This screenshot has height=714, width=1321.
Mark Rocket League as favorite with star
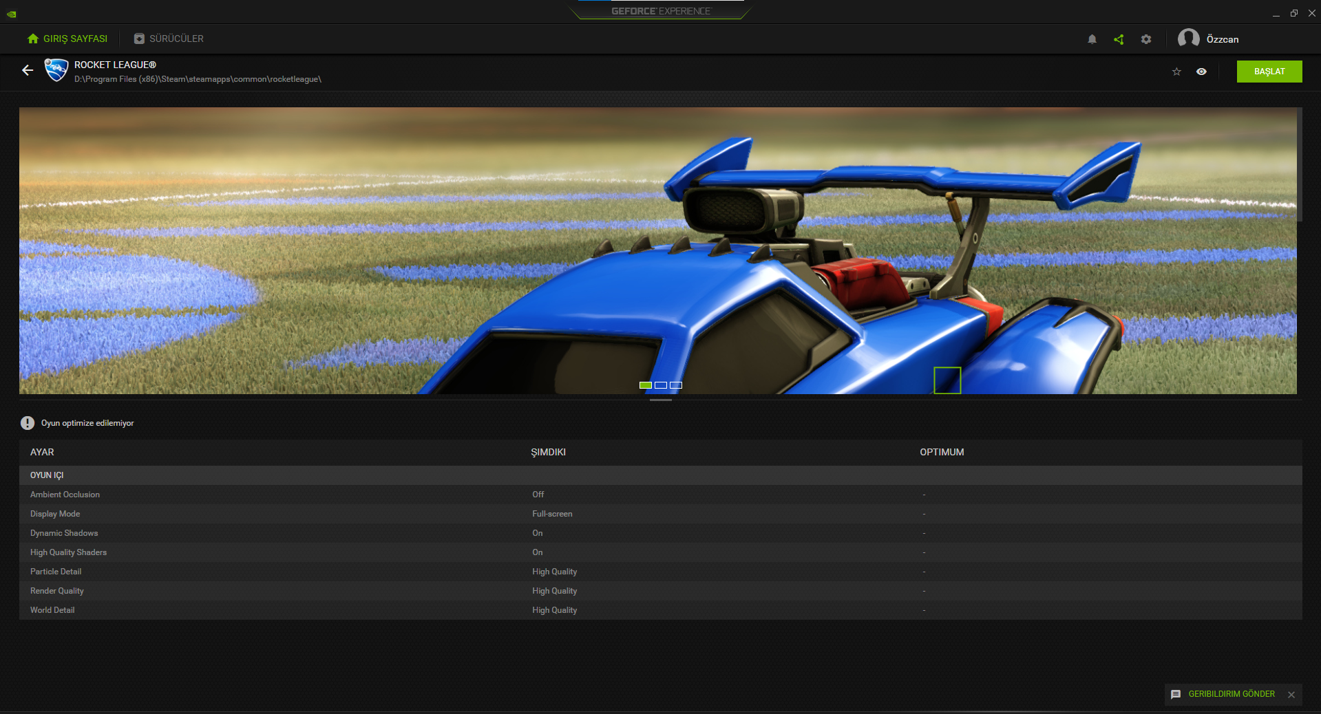pos(1176,72)
